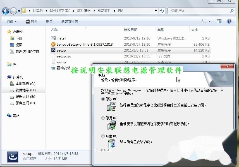Open 桌面 in the navigation pane

point(19,45)
